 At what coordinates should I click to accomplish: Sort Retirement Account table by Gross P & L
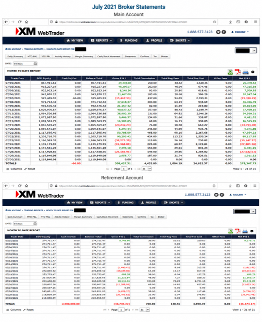point(118,237)
